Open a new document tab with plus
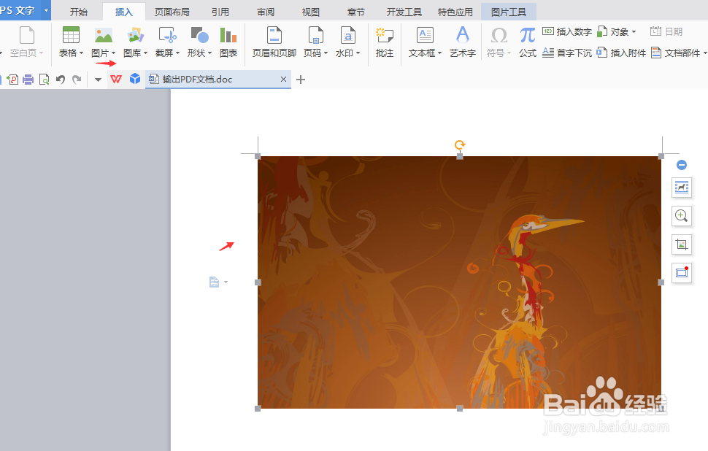The width and height of the screenshot is (708, 451). [x=301, y=80]
